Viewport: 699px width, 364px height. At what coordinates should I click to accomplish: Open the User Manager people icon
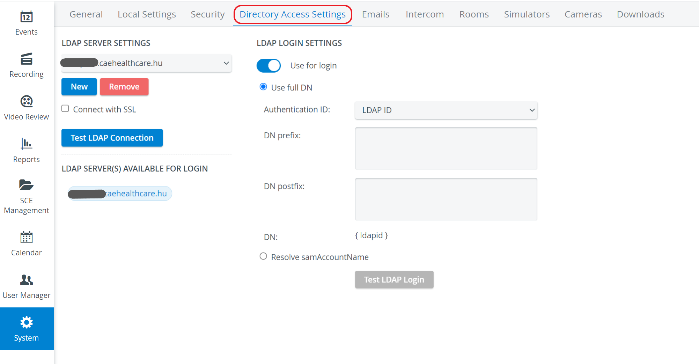[x=27, y=279]
